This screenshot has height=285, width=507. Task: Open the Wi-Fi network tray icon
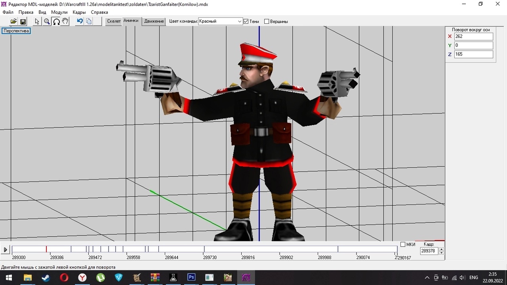454,277
